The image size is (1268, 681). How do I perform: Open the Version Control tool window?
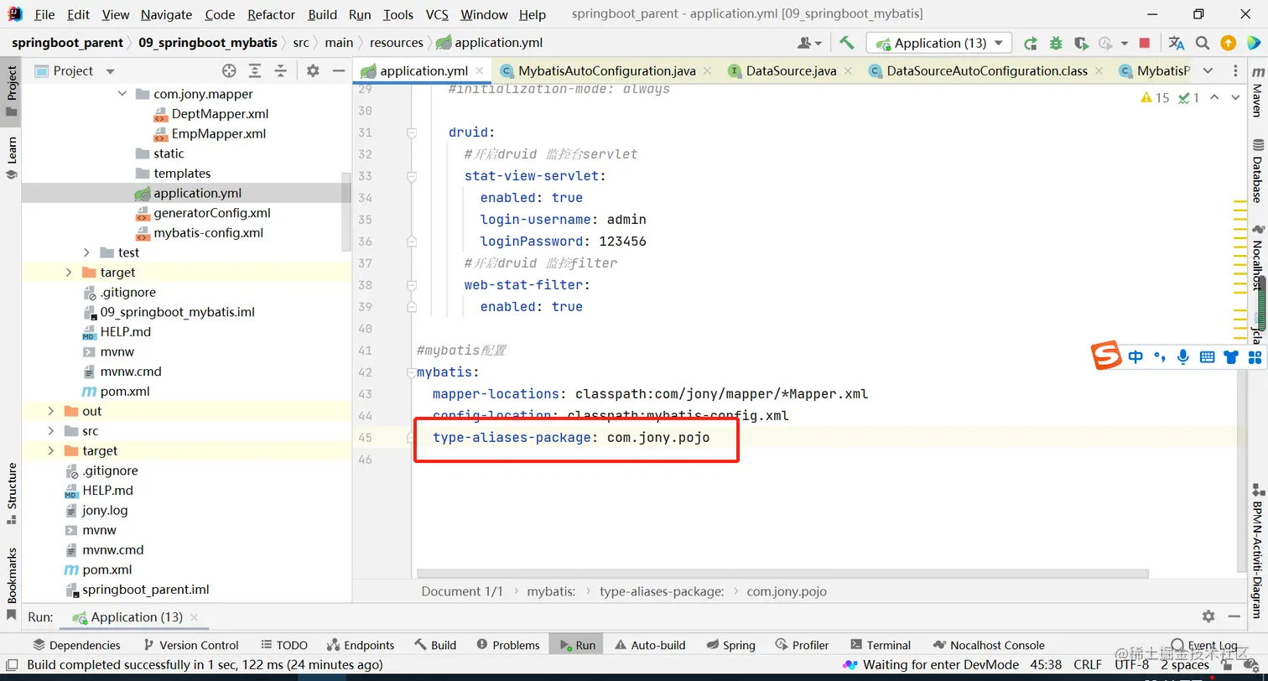(x=191, y=645)
